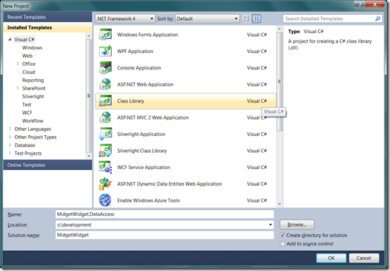Click the Class Library template icon

(x=105, y=101)
